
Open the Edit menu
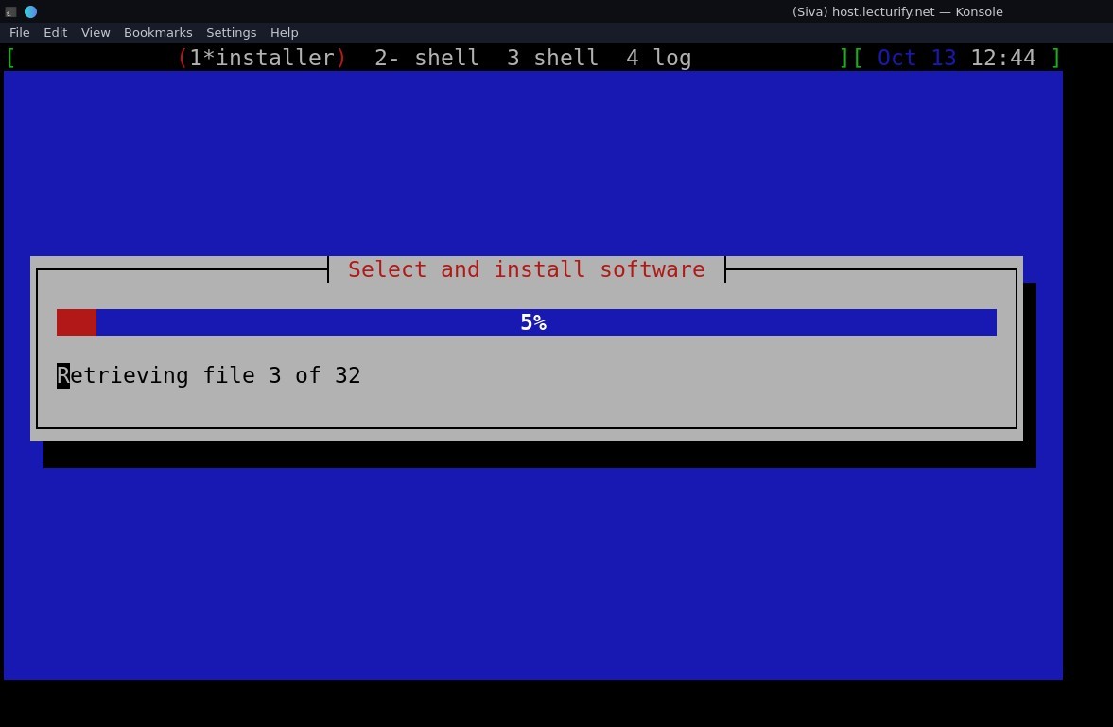(56, 33)
